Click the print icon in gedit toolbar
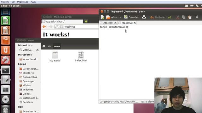 point(144,17)
